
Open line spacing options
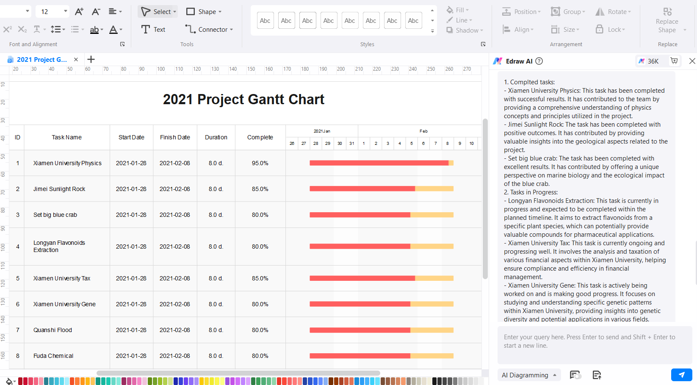coord(58,29)
